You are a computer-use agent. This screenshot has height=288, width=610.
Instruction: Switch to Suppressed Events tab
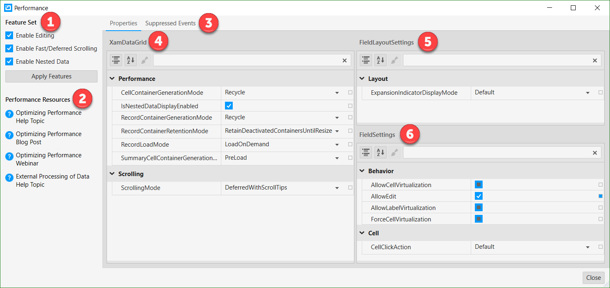click(x=170, y=23)
